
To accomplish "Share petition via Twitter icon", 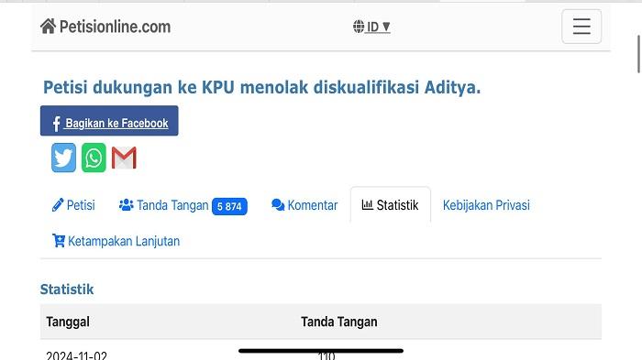I will [63, 158].
